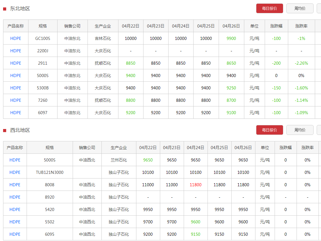321x241 pixels.
Task: Click 04月22日 header in 西北地区 table
Action: [148, 148]
